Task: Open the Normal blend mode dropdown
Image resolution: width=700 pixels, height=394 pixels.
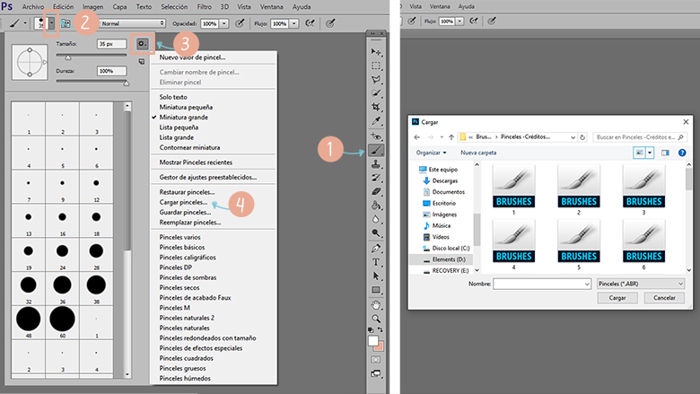Action: (x=132, y=23)
